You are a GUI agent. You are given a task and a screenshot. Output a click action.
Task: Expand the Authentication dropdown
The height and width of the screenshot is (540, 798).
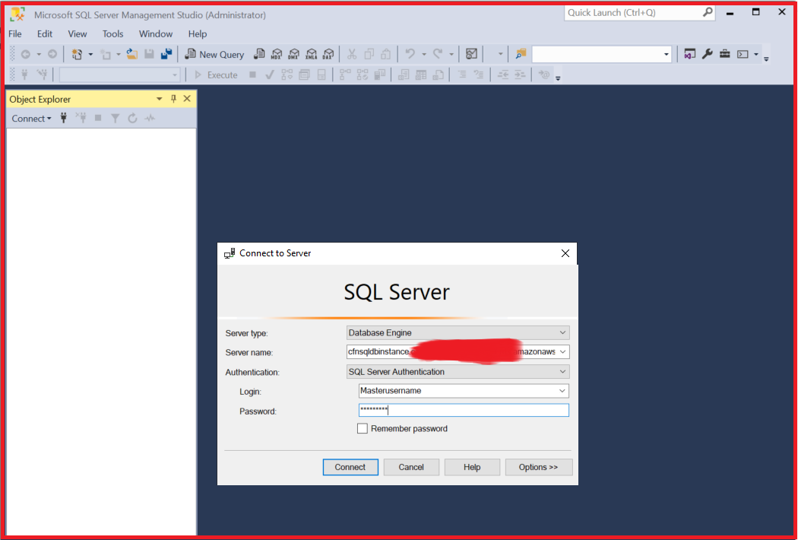pyautogui.click(x=562, y=372)
